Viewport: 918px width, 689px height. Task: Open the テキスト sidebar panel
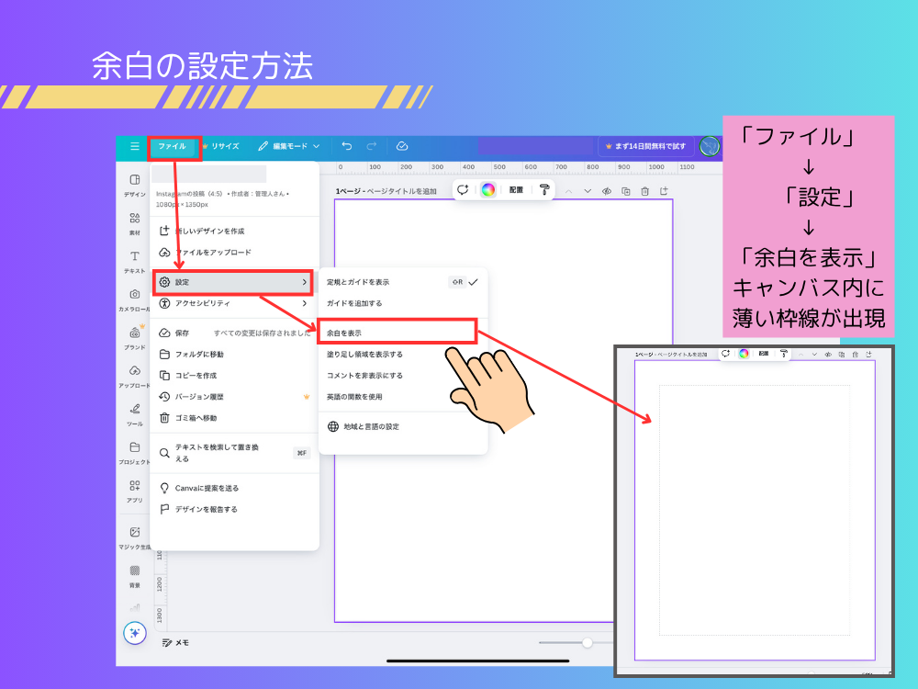point(135,262)
